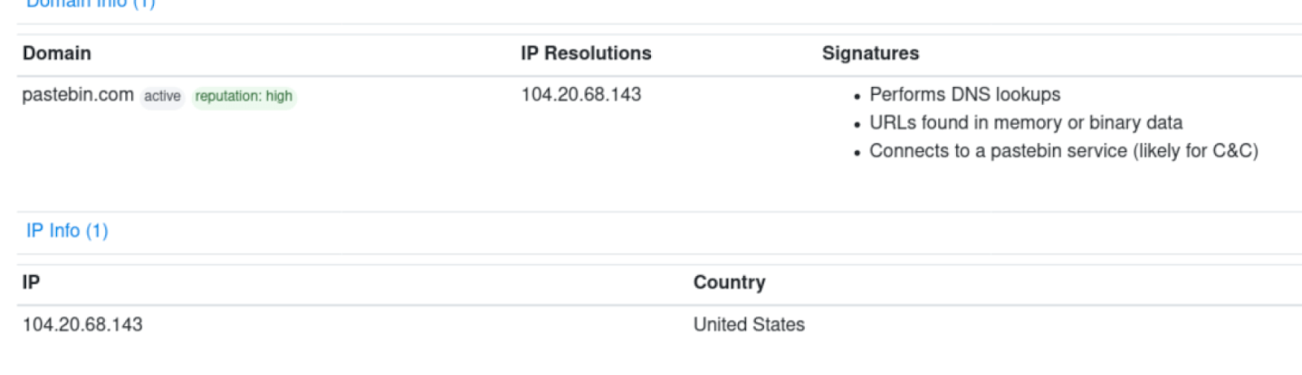The width and height of the screenshot is (1302, 375).
Task: Select the Signatures column header
Action: click(x=870, y=54)
